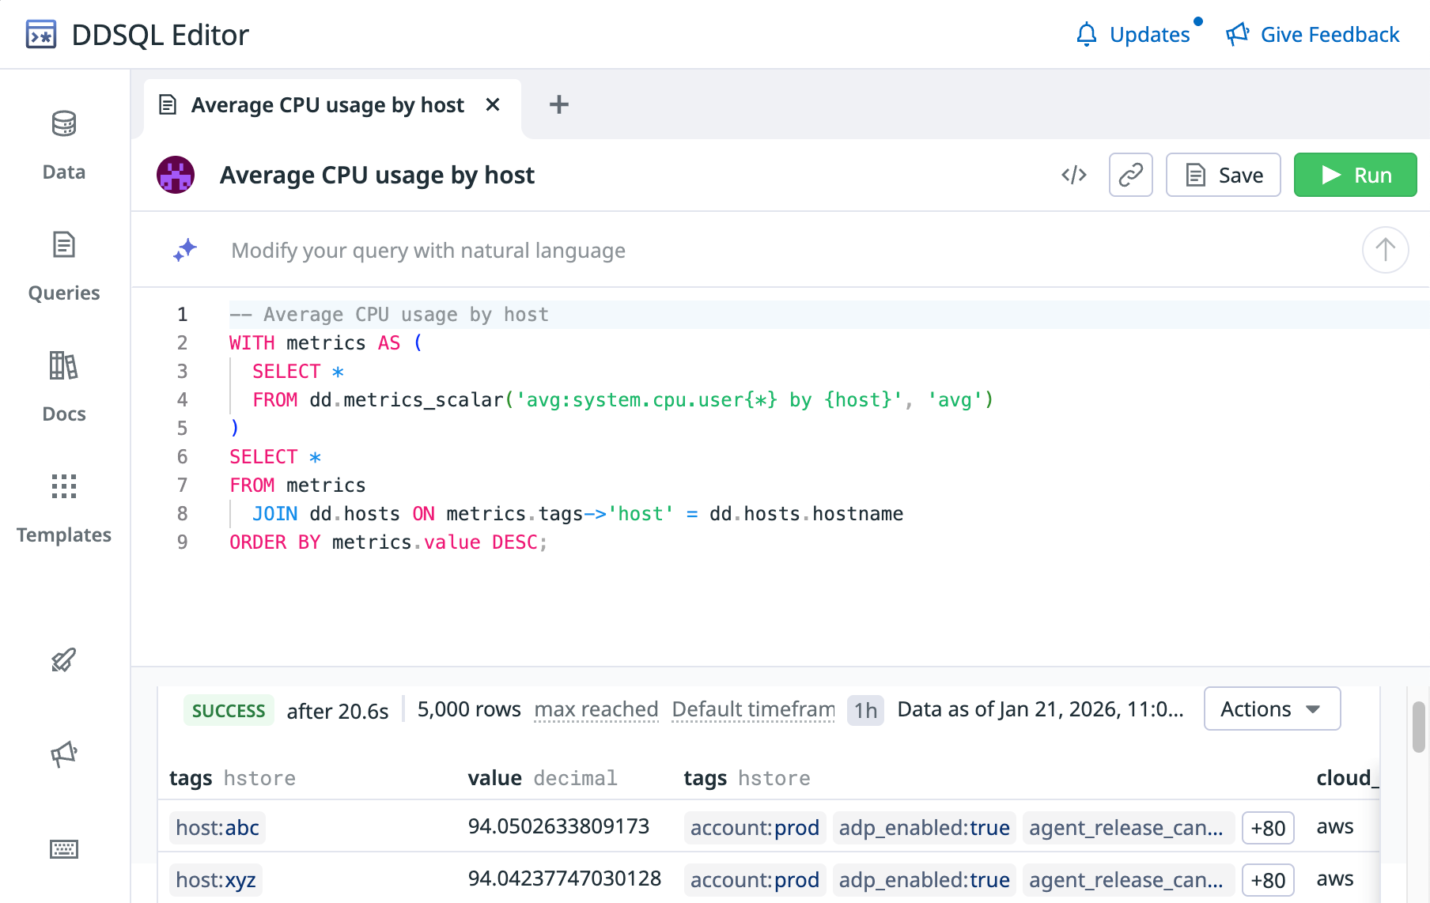Expand the +80 tags on host:abc row
The height and width of the screenshot is (903, 1430).
click(x=1267, y=828)
